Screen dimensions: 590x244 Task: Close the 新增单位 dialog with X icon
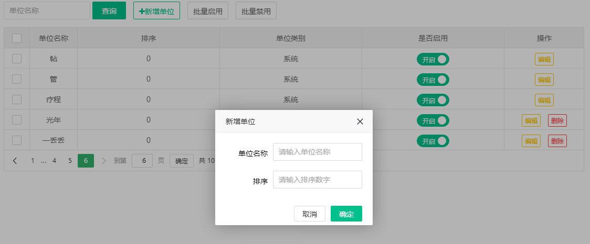pos(360,121)
